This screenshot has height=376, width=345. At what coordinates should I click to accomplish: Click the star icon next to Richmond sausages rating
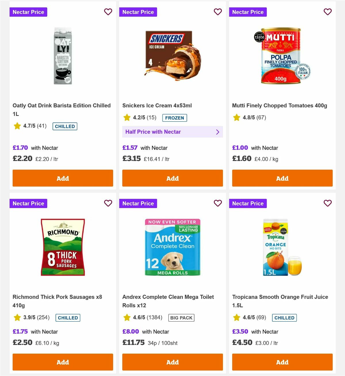click(17, 317)
